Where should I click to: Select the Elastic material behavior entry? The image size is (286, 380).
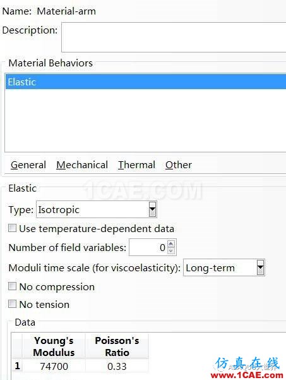click(x=146, y=82)
